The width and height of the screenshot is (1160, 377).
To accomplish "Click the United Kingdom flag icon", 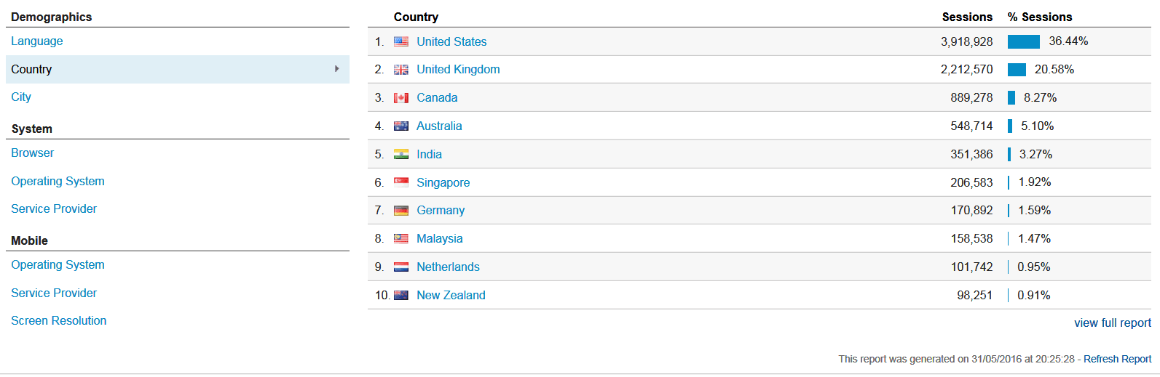I will pyautogui.click(x=401, y=70).
